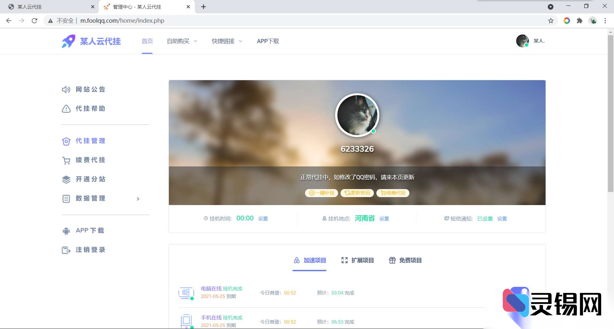Click the bookmark star in the address bar
614x329 pixels.
click(x=551, y=20)
